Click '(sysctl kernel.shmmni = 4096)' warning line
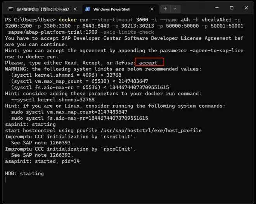The image size is (256, 204). [66, 75]
